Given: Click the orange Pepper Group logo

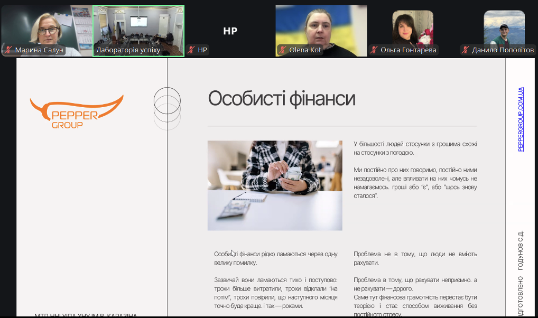Looking at the screenshot, I should coord(77,112).
